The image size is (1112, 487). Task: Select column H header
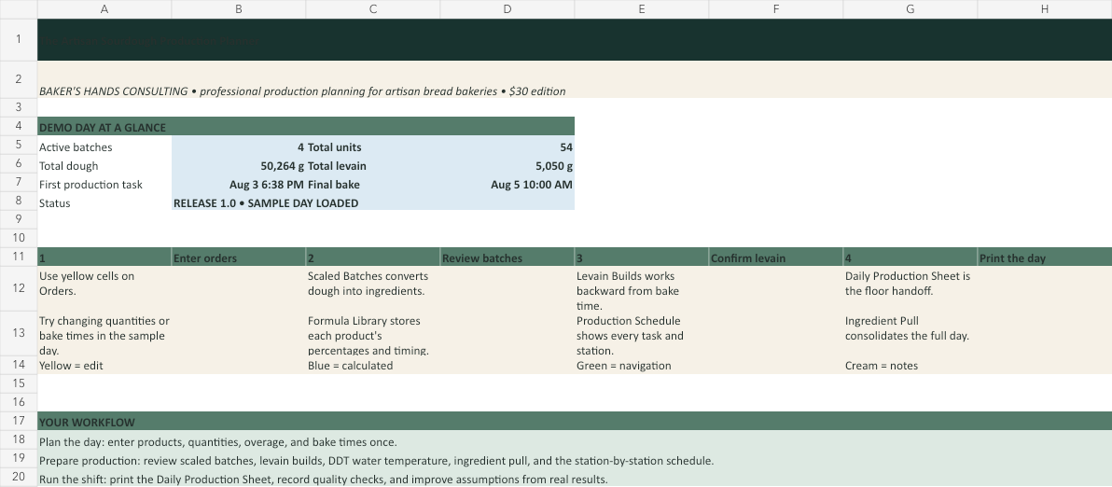coord(1045,9)
